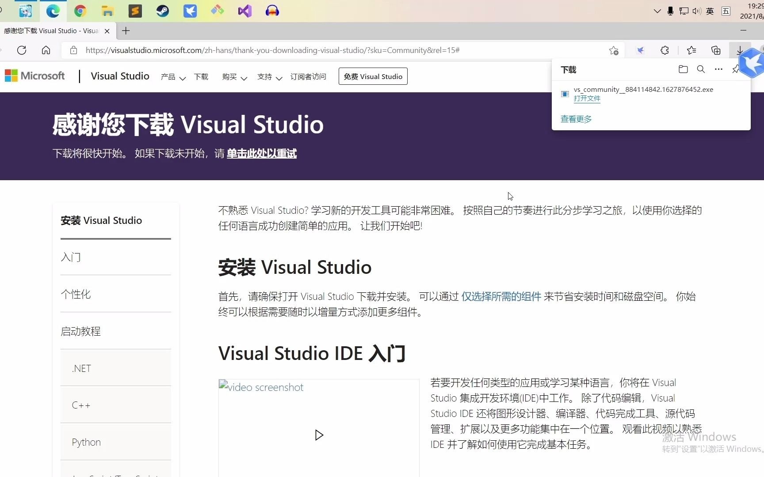Open more options in downloads panel
This screenshot has height=477, width=764.
click(x=718, y=69)
